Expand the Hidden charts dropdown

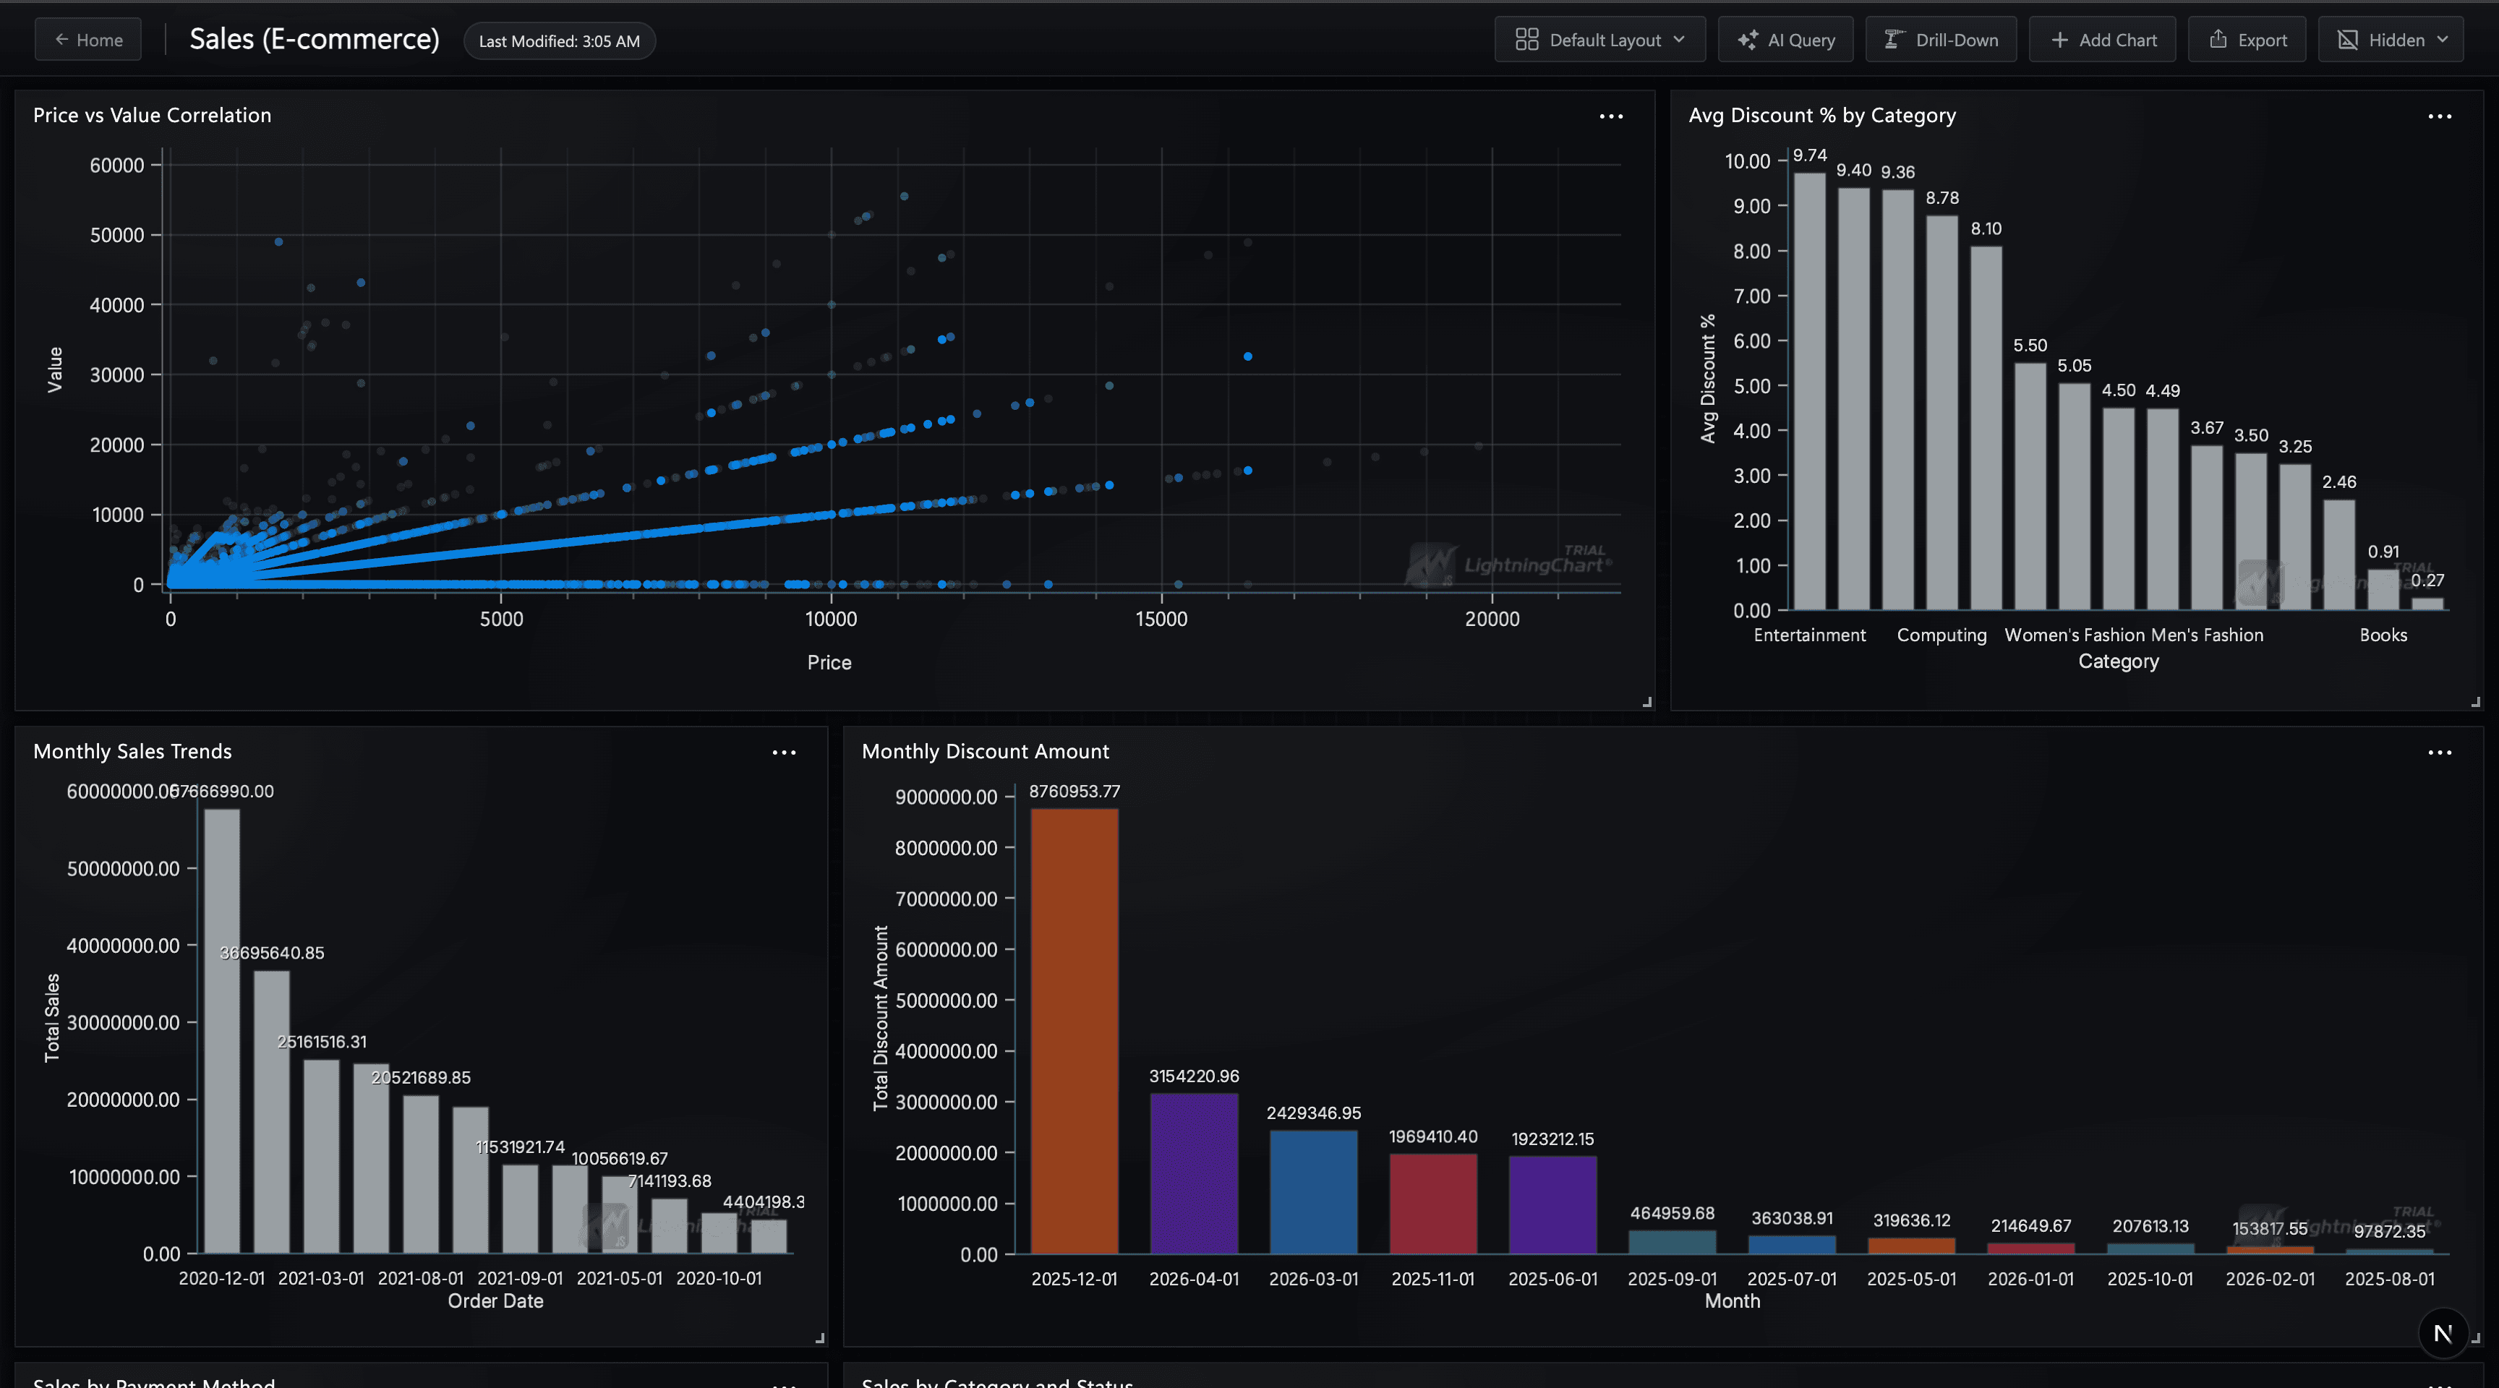(x=2391, y=40)
